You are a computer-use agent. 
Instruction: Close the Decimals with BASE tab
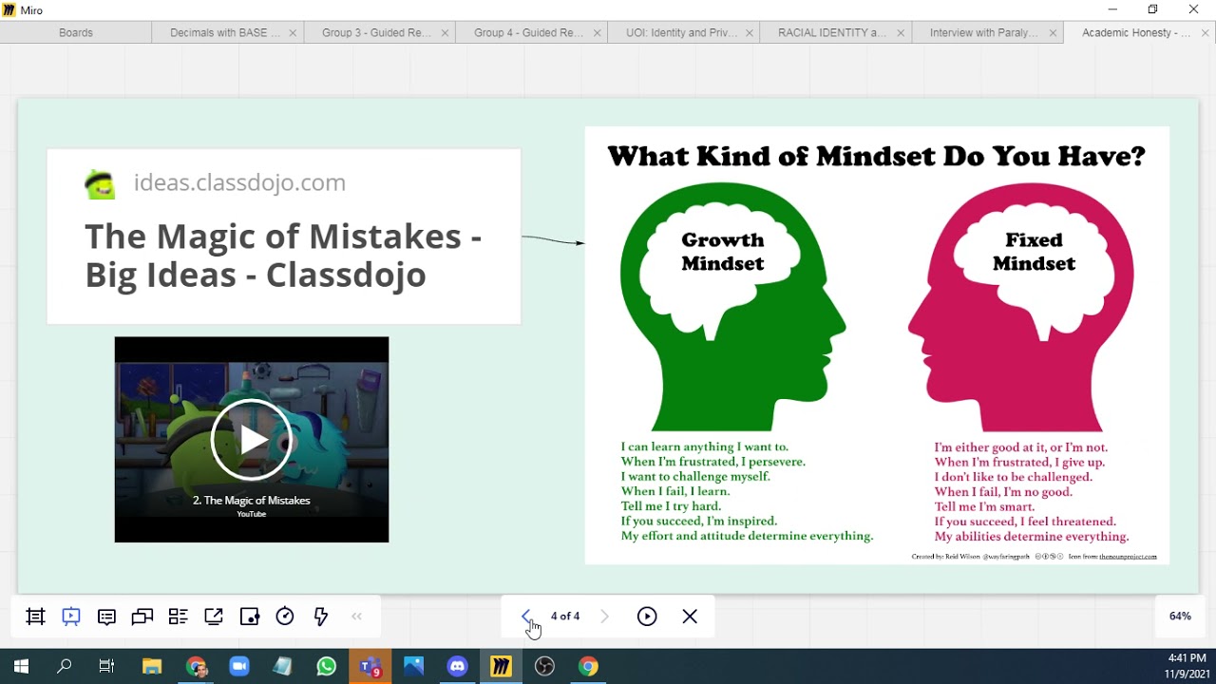coord(293,32)
